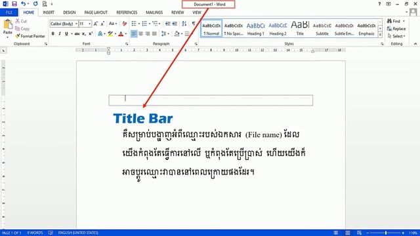Open the Font dialog launcher
Viewport: 420px width, 236px height.
127,44
